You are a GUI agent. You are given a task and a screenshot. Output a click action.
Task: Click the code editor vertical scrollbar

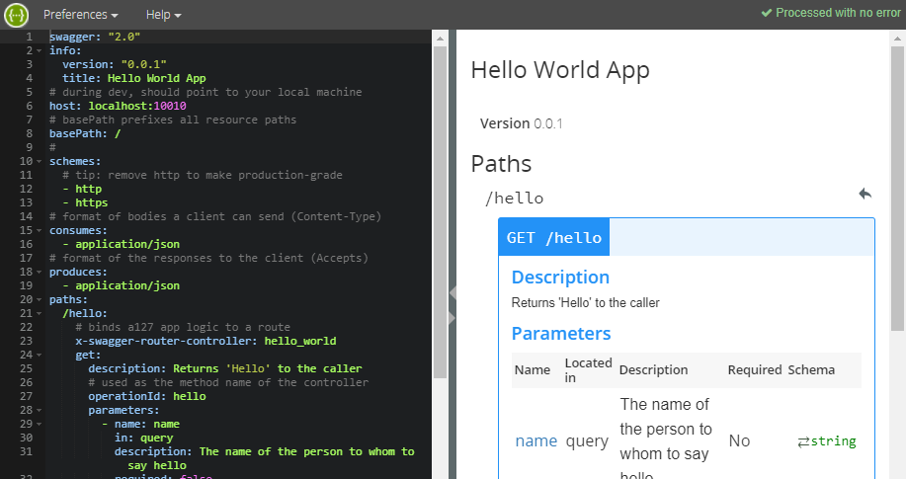[440, 198]
